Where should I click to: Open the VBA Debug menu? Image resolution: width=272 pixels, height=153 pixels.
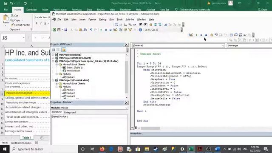tap(103, 20)
